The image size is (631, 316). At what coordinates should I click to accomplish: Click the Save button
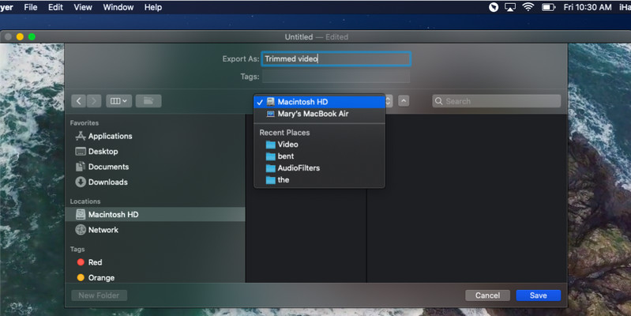coord(539,295)
